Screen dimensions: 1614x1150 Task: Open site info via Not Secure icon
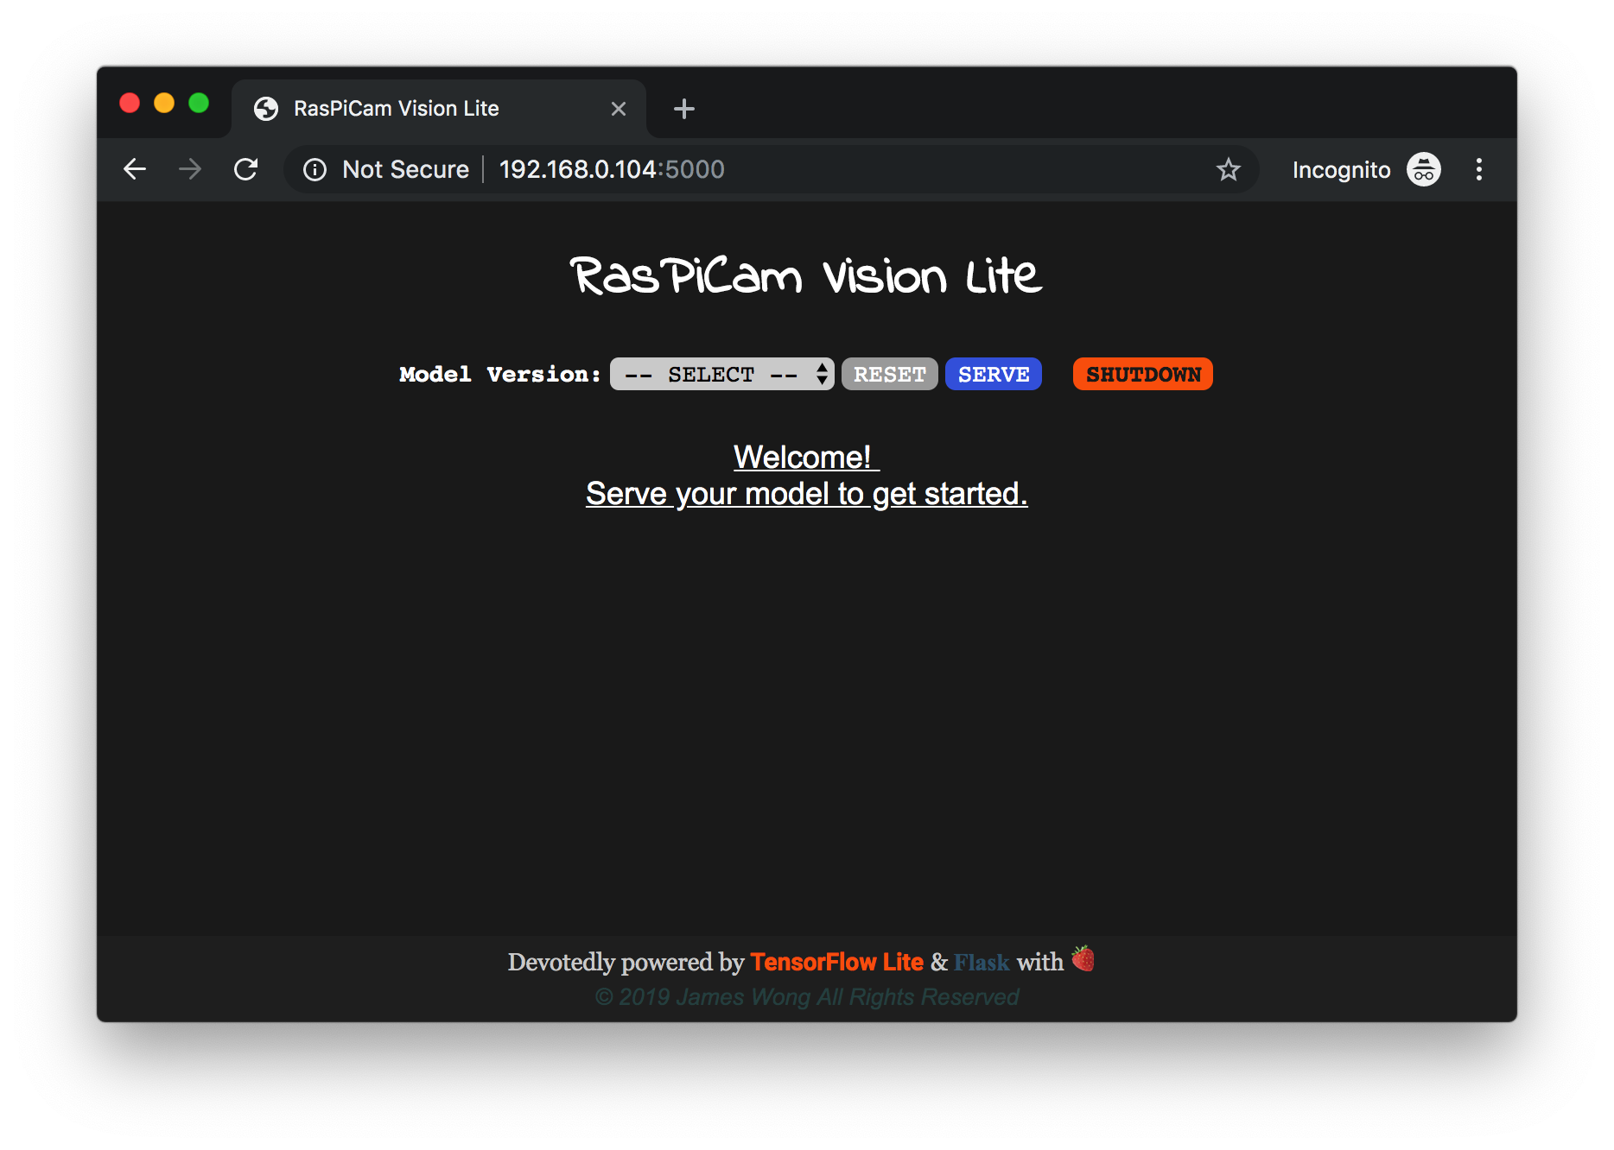click(315, 170)
